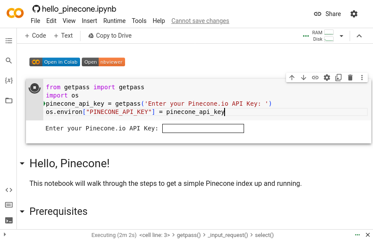The image size is (373, 240).
Task: Collapse the header with chevron toggle
Action: pos(359,36)
